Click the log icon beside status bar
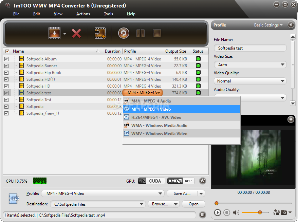Screen dimensions: 298x222 [203, 215]
